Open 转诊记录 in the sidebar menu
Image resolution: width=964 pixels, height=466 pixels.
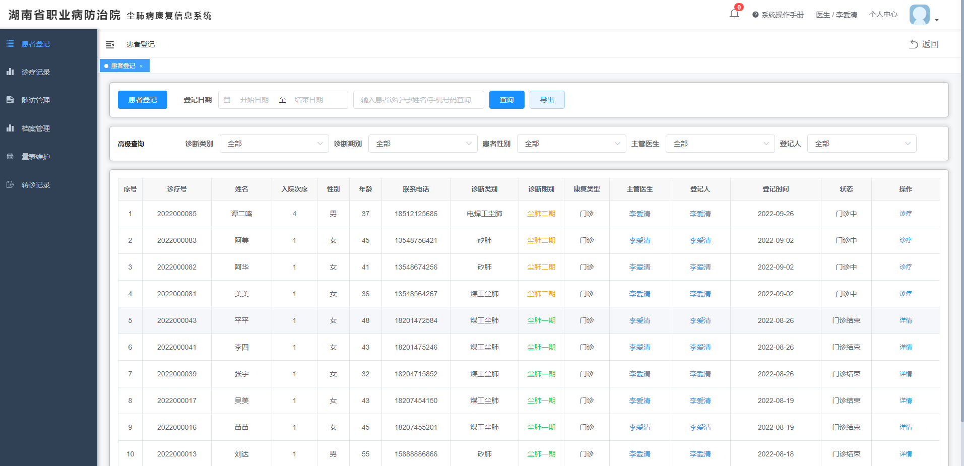point(48,185)
